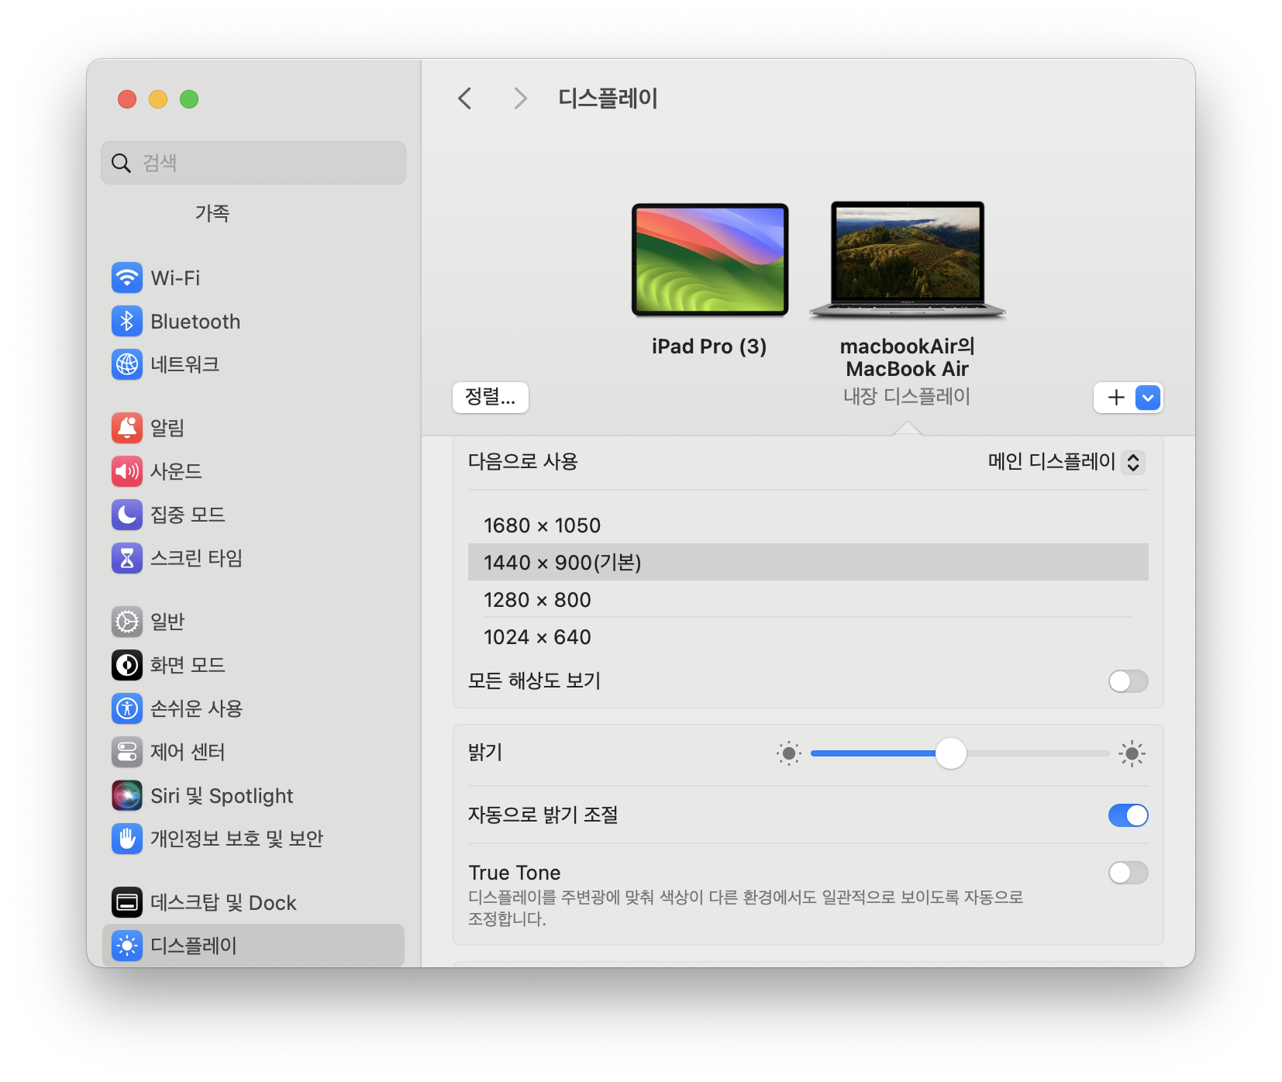Go forward with the right chevron
The image size is (1282, 1082).
click(x=520, y=98)
